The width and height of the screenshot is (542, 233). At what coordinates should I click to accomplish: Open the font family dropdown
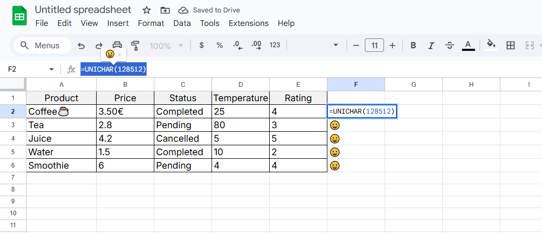[336, 46]
